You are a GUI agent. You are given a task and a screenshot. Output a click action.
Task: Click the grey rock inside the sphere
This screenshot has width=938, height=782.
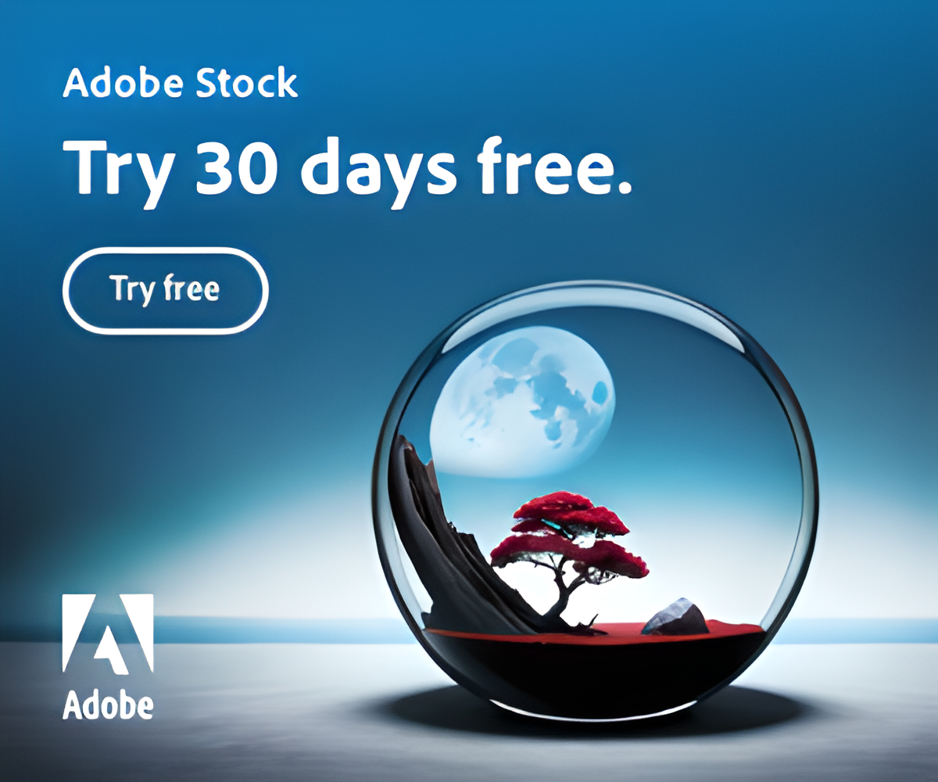(x=675, y=617)
